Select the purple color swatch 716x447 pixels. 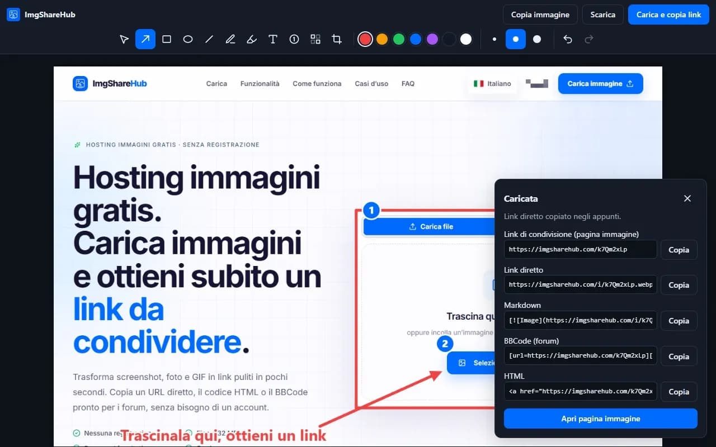pos(432,39)
